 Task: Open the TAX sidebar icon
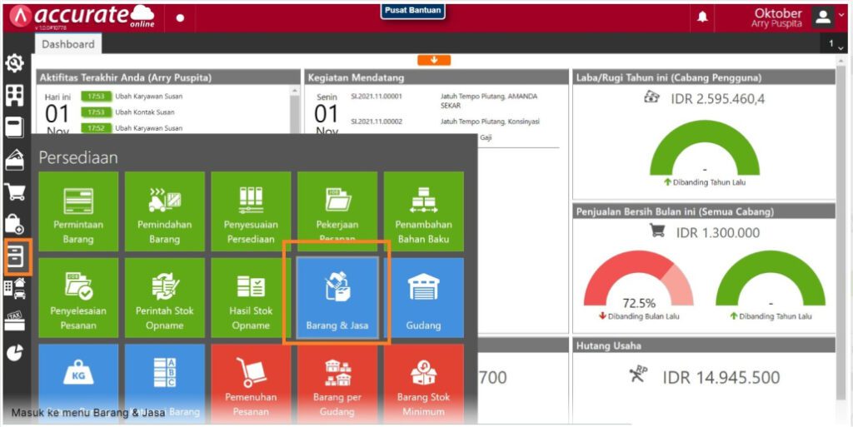coord(14,321)
